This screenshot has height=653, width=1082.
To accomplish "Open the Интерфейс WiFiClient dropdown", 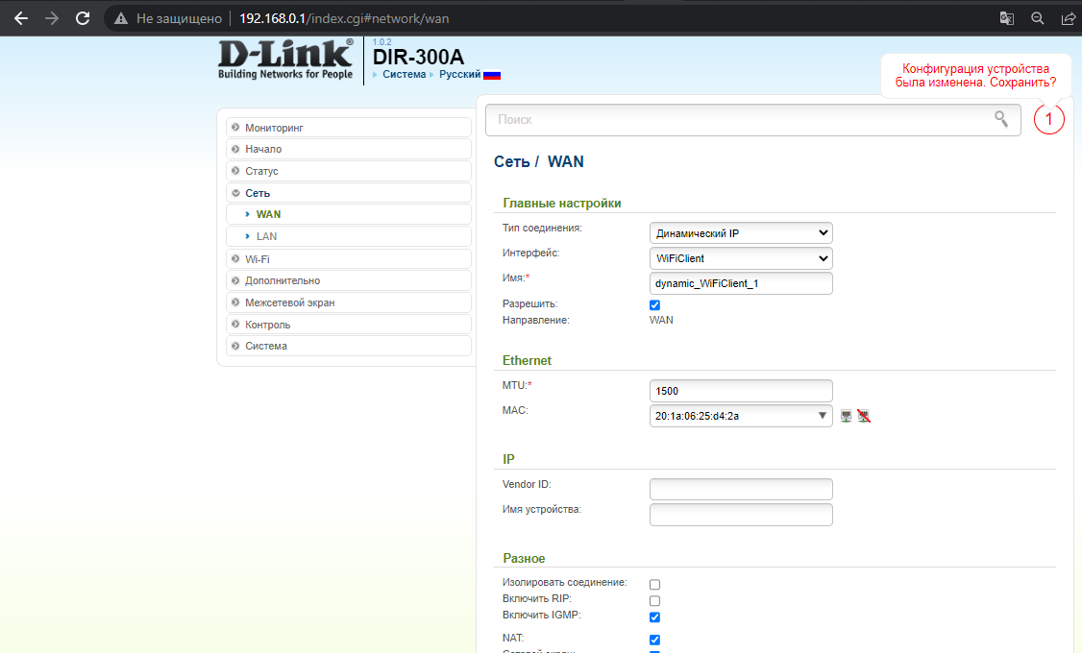I will [x=741, y=258].
